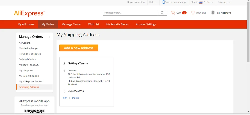
Task: Go to My AliExpress tab
Action: (26, 24)
